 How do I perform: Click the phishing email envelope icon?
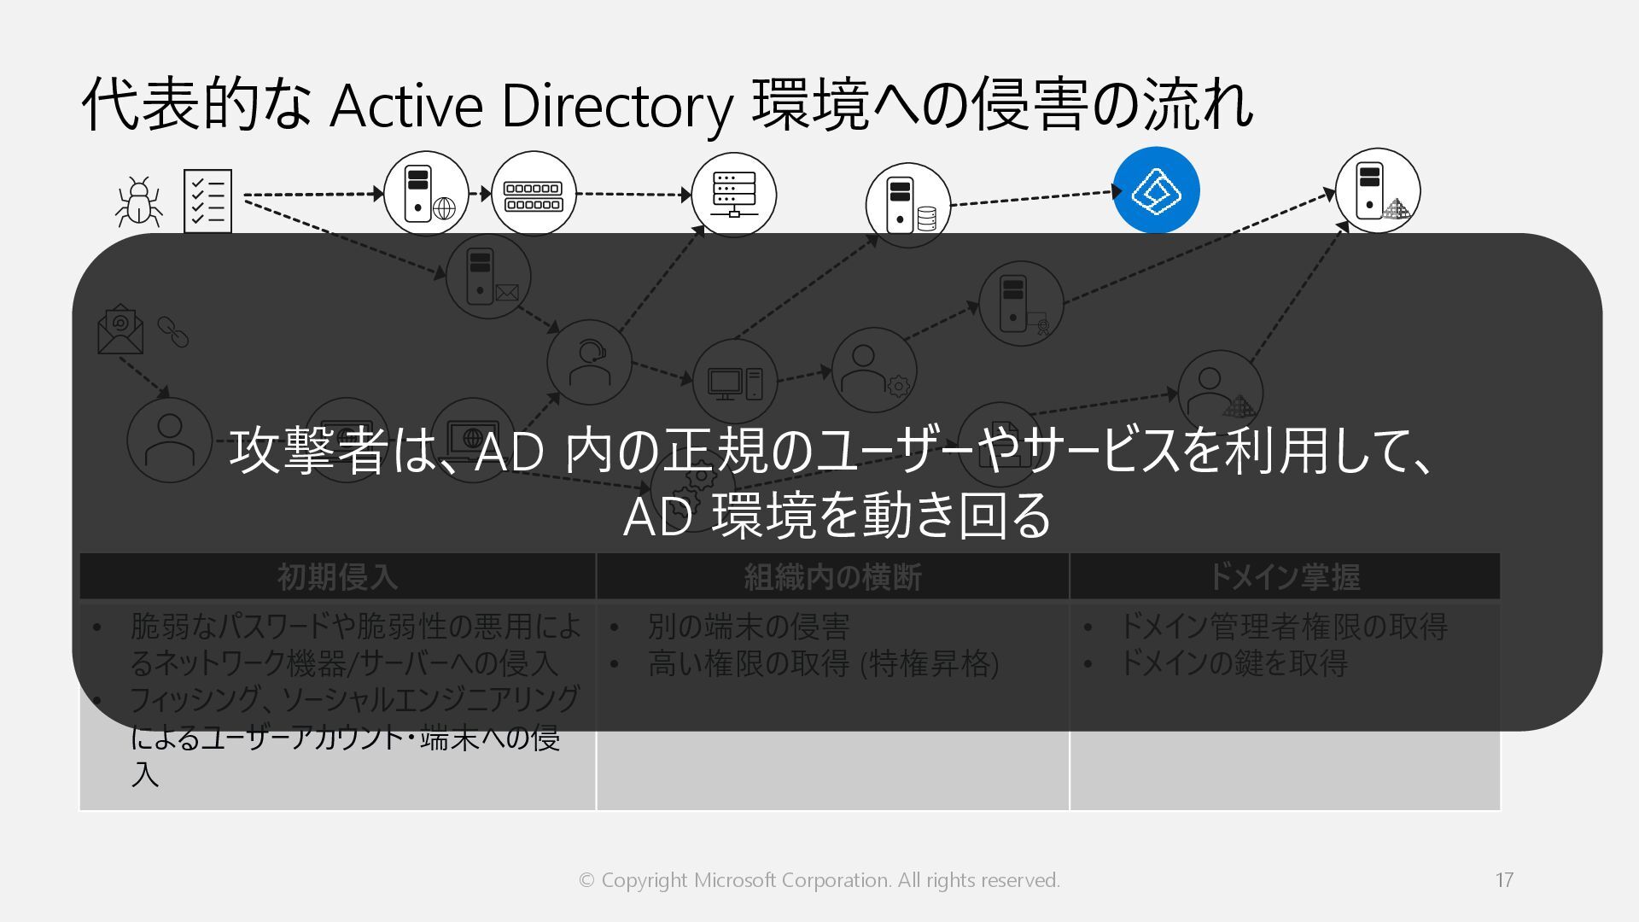[120, 330]
